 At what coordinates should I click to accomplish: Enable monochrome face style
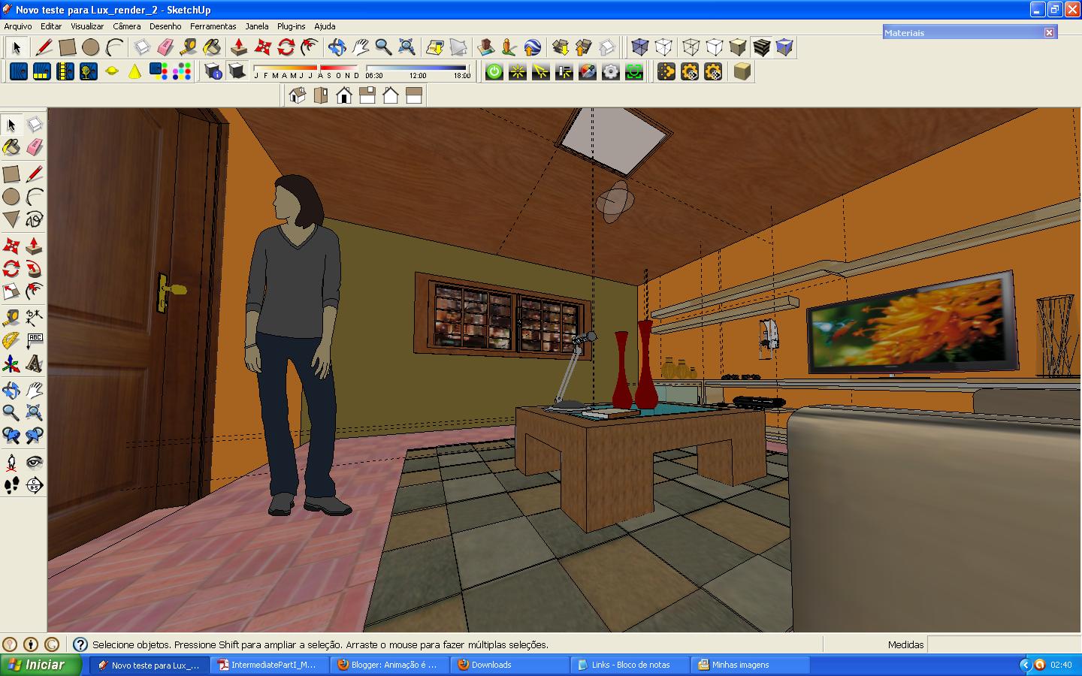click(784, 47)
